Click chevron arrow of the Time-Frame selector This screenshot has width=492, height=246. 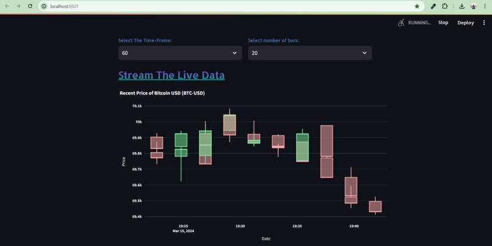(x=234, y=53)
